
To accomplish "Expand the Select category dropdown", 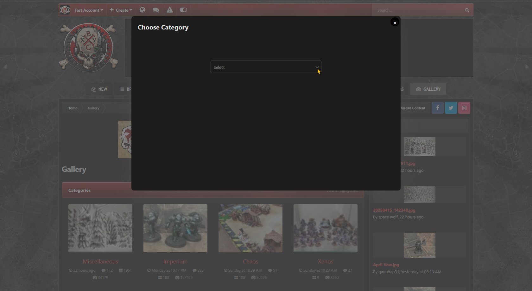I will 266,67.
